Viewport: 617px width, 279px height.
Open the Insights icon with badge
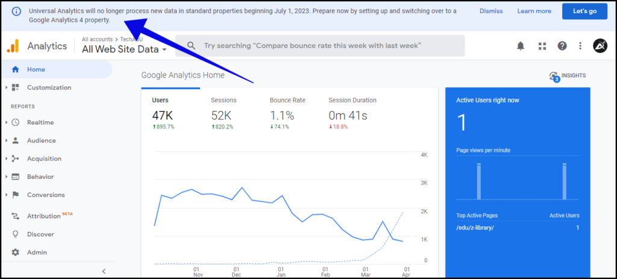[554, 77]
